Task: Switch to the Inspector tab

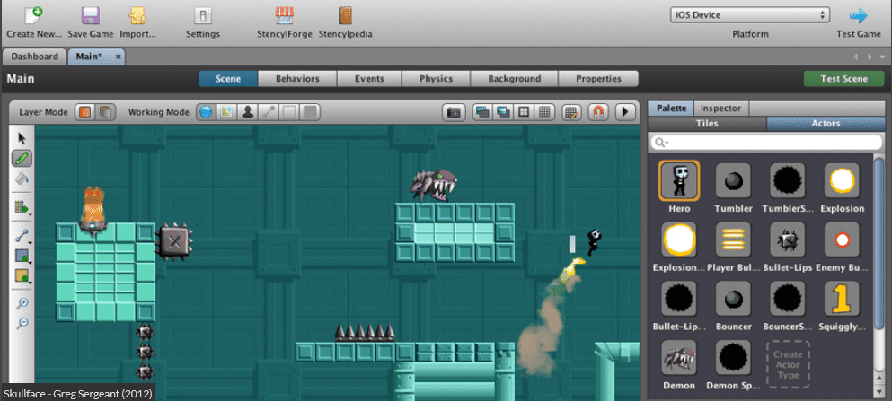Action: point(720,108)
